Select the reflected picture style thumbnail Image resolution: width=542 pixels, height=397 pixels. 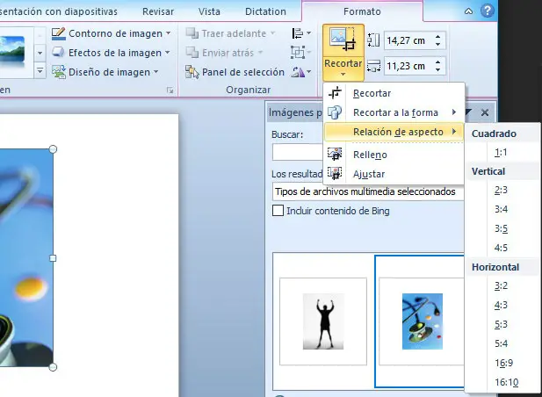point(12,50)
